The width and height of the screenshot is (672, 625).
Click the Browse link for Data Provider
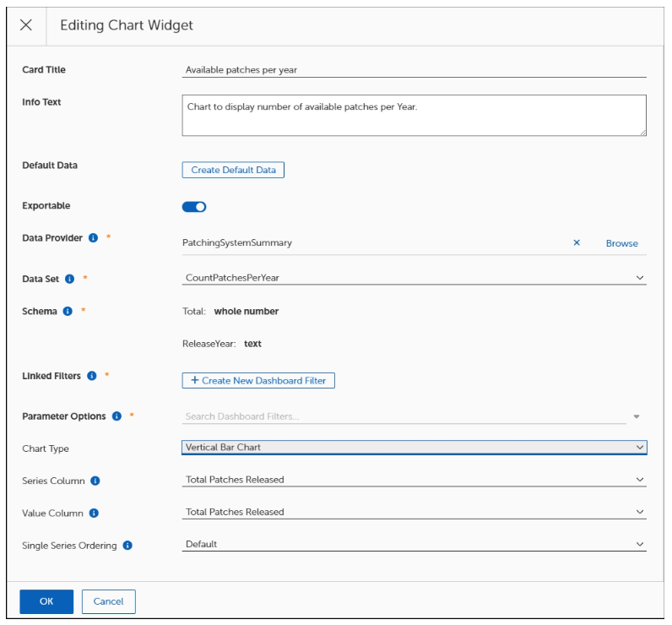[621, 243]
